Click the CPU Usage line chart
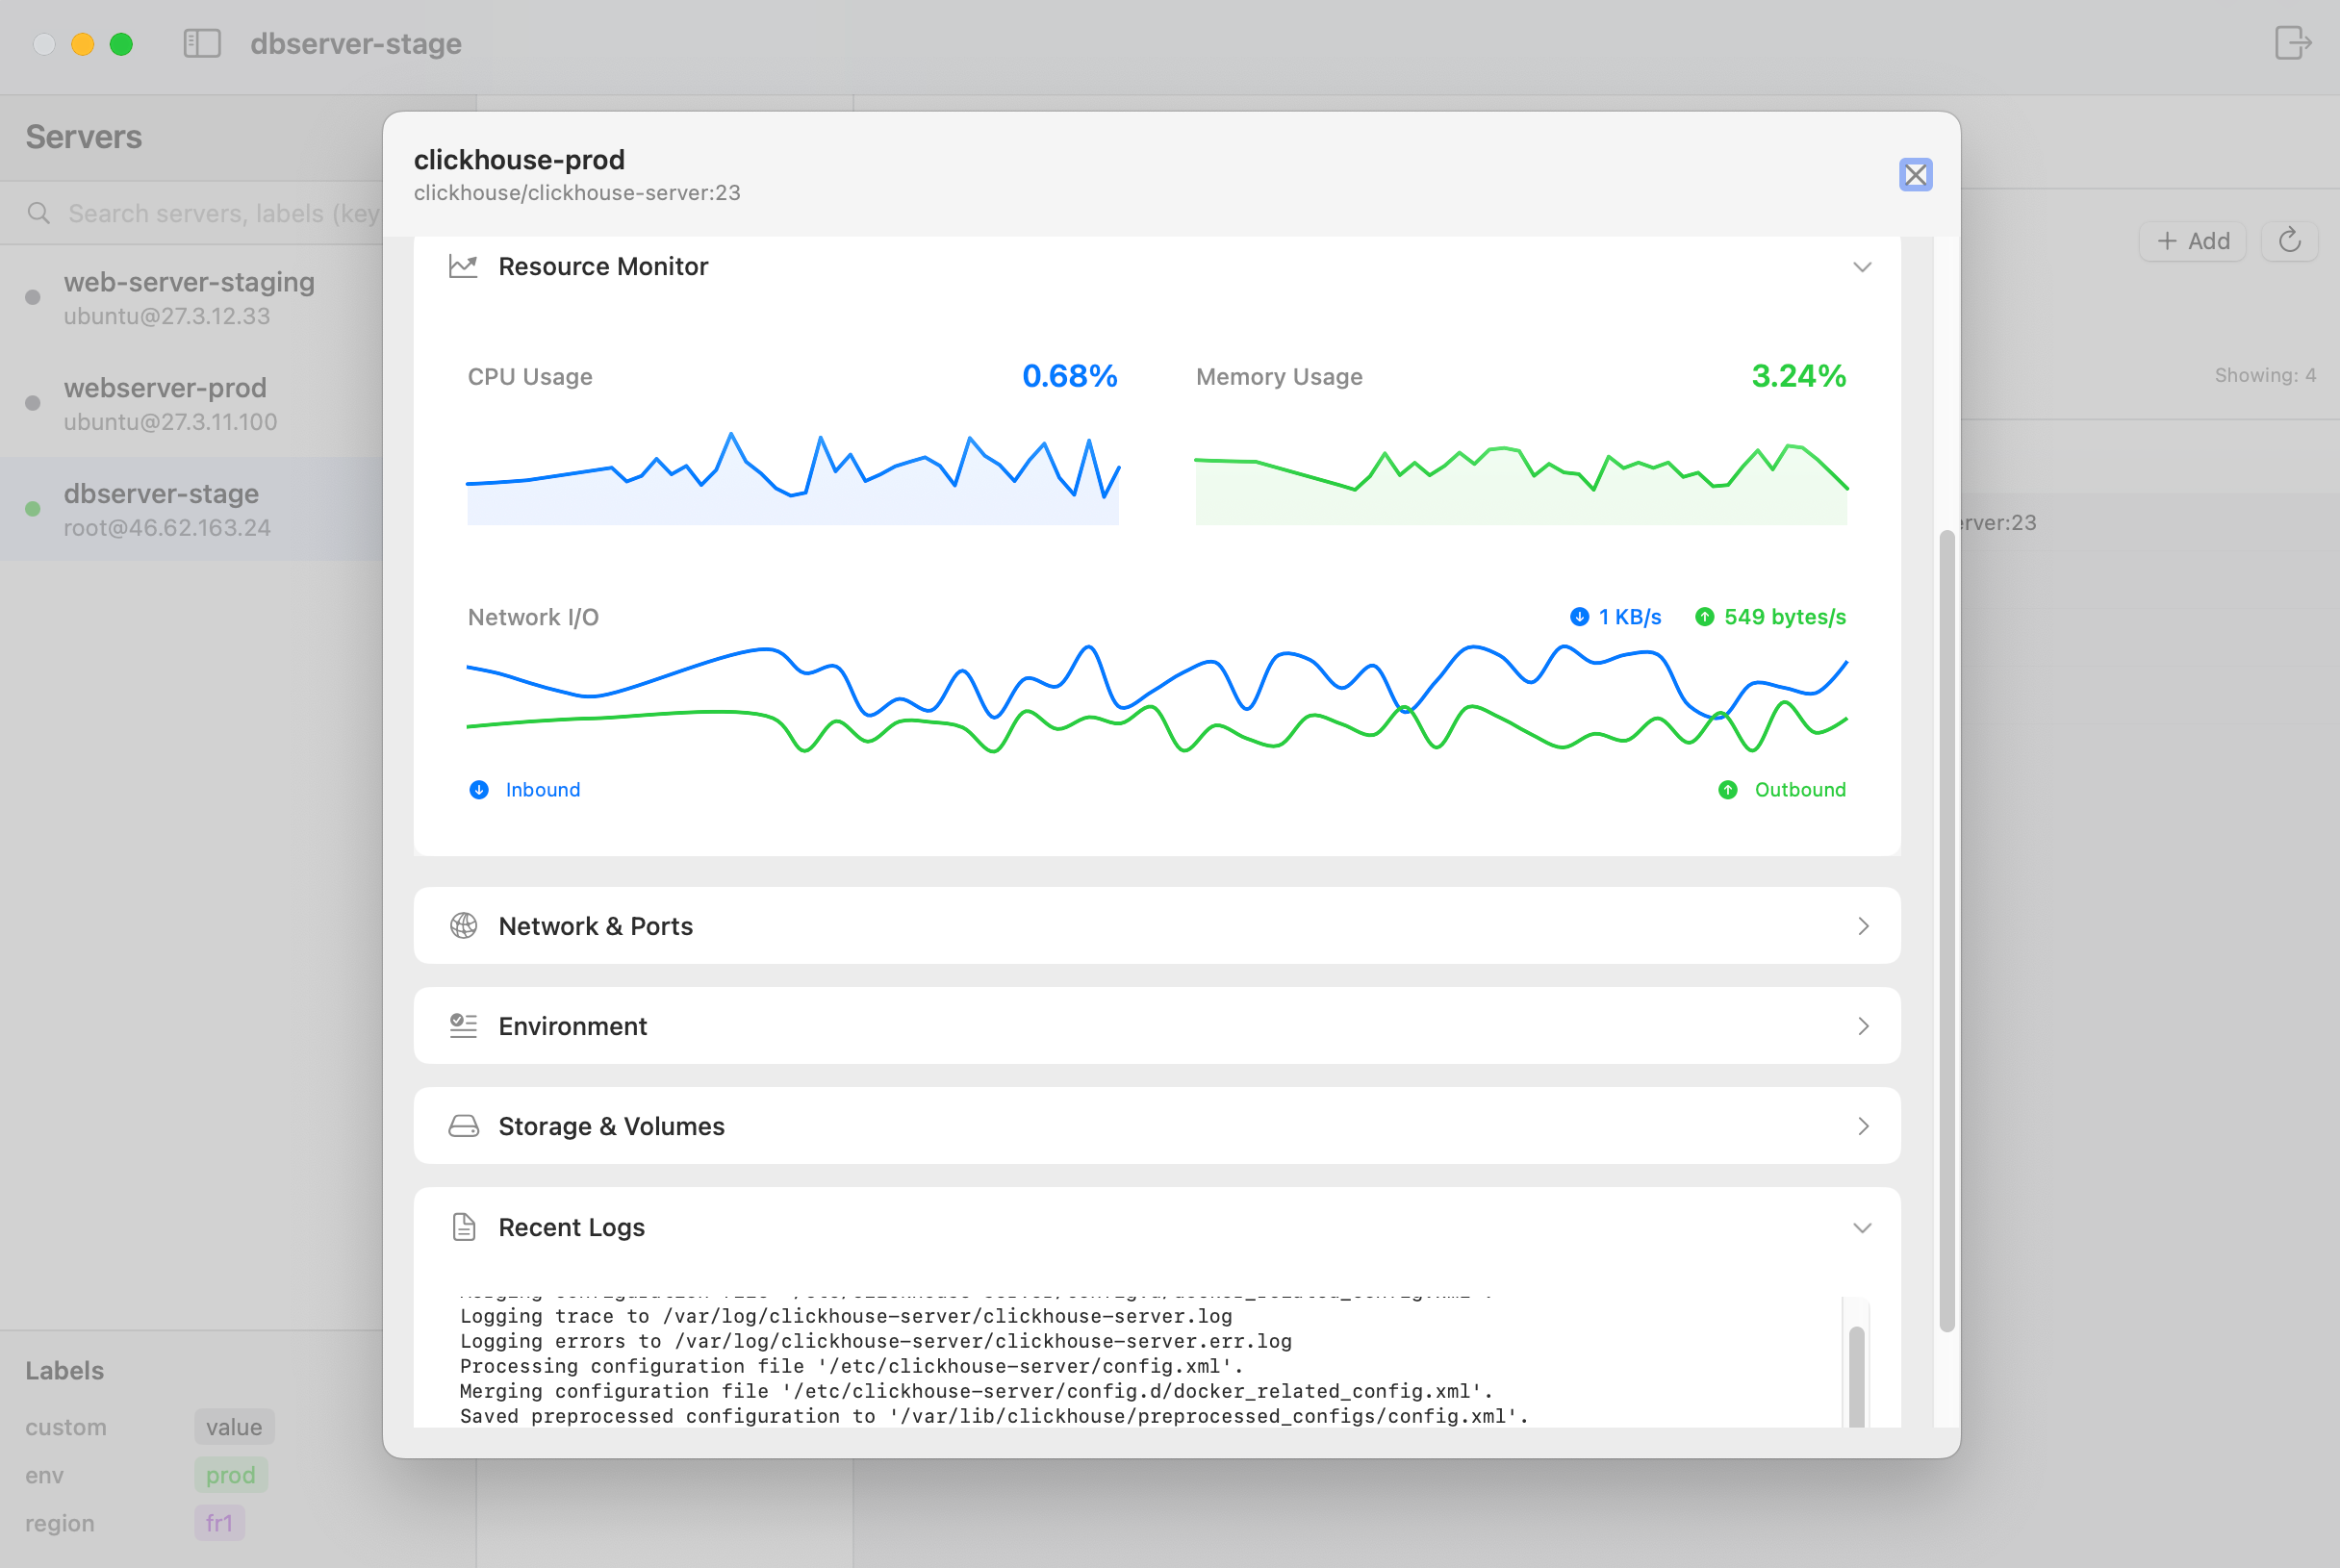The width and height of the screenshot is (2340, 1568). (x=793, y=477)
